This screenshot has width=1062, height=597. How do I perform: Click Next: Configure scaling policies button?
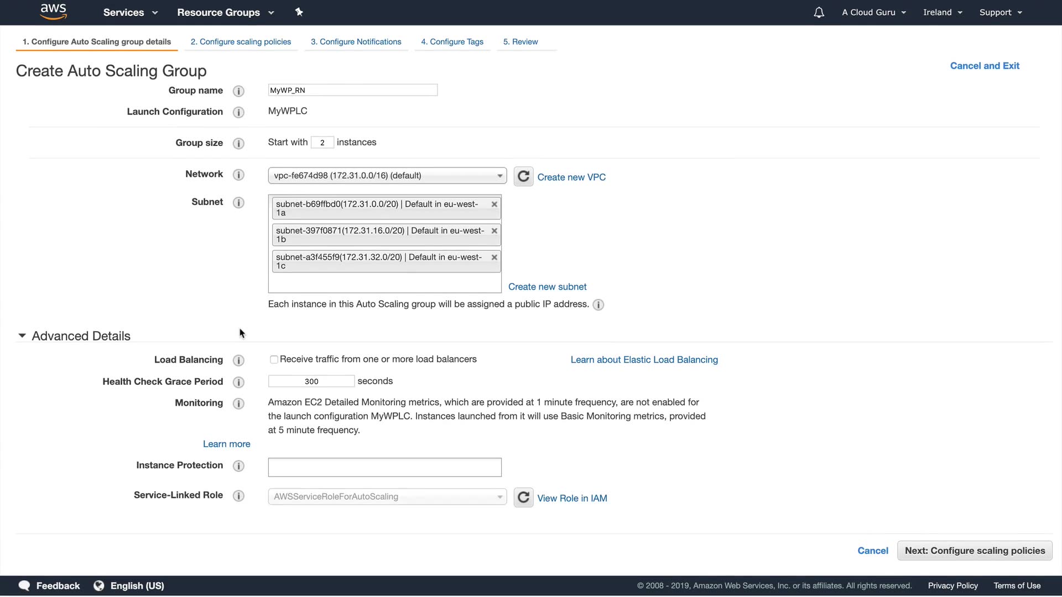pyautogui.click(x=975, y=551)
